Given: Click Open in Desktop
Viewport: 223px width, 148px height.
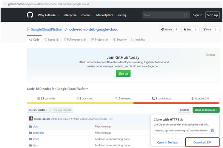Looking at the screenshot, I should click(x=168, y=142).
